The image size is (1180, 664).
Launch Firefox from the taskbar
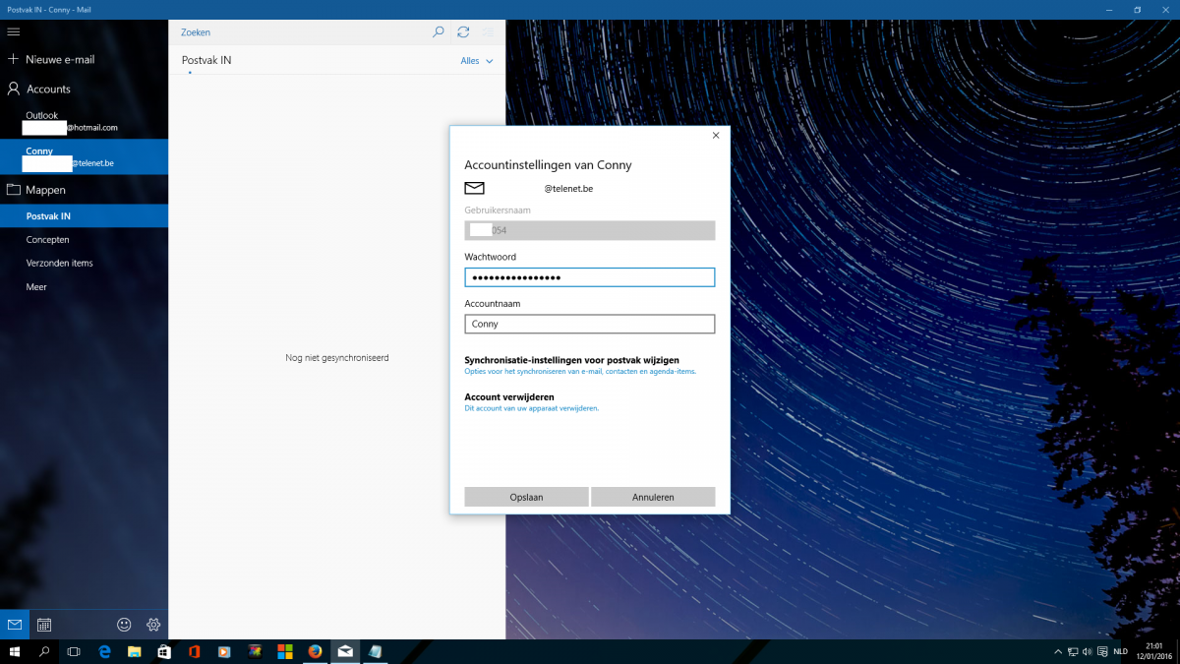pos(315,651)
